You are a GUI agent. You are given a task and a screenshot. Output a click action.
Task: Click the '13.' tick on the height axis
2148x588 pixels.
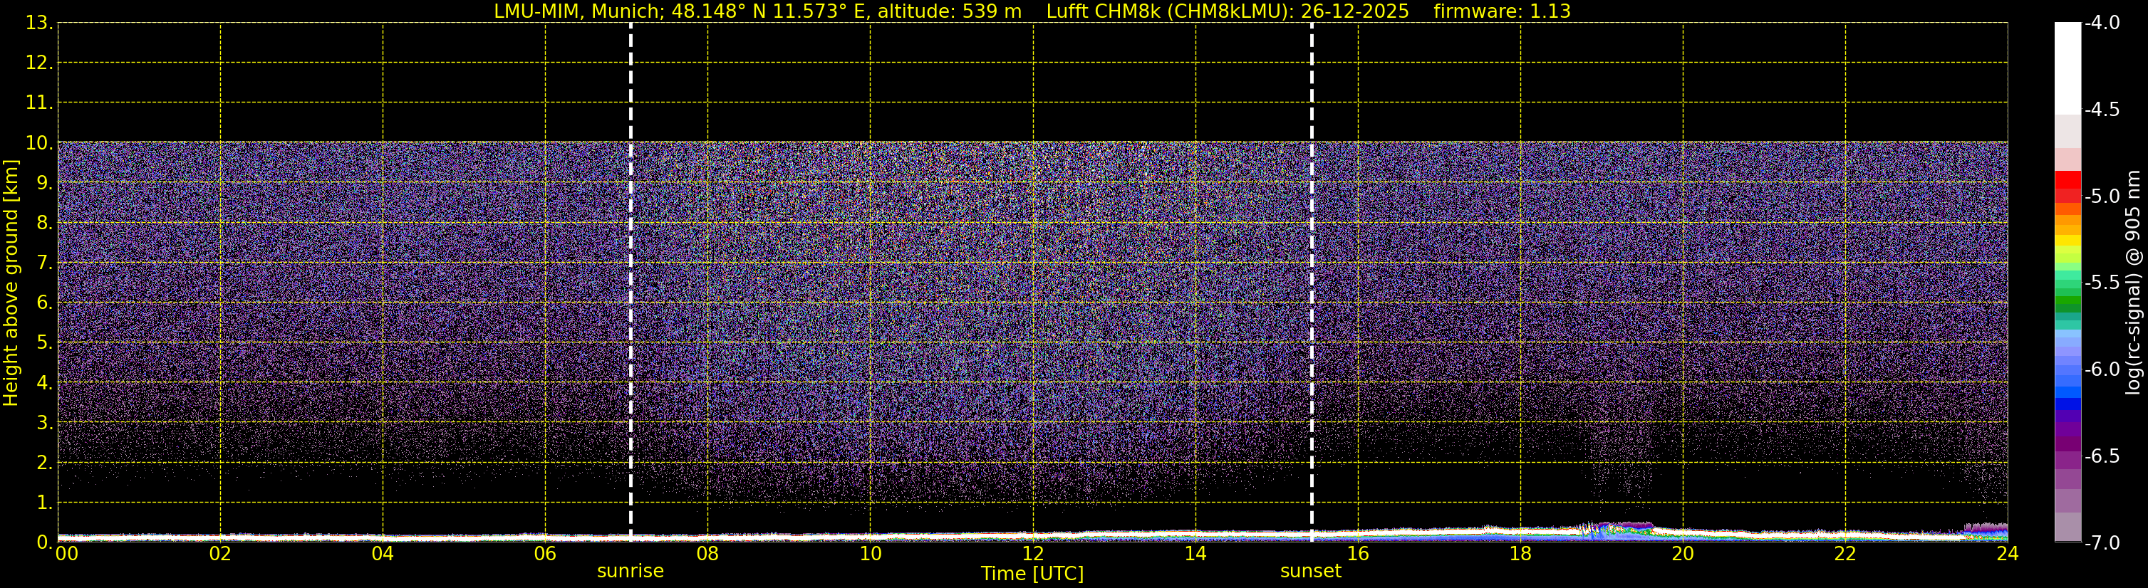pos(39,23)
